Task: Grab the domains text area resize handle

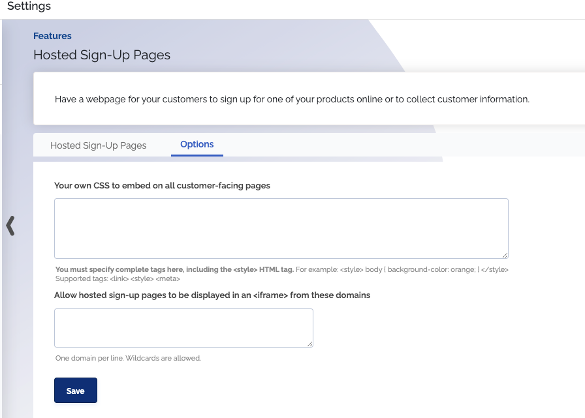Action: [x=309, y=344]
